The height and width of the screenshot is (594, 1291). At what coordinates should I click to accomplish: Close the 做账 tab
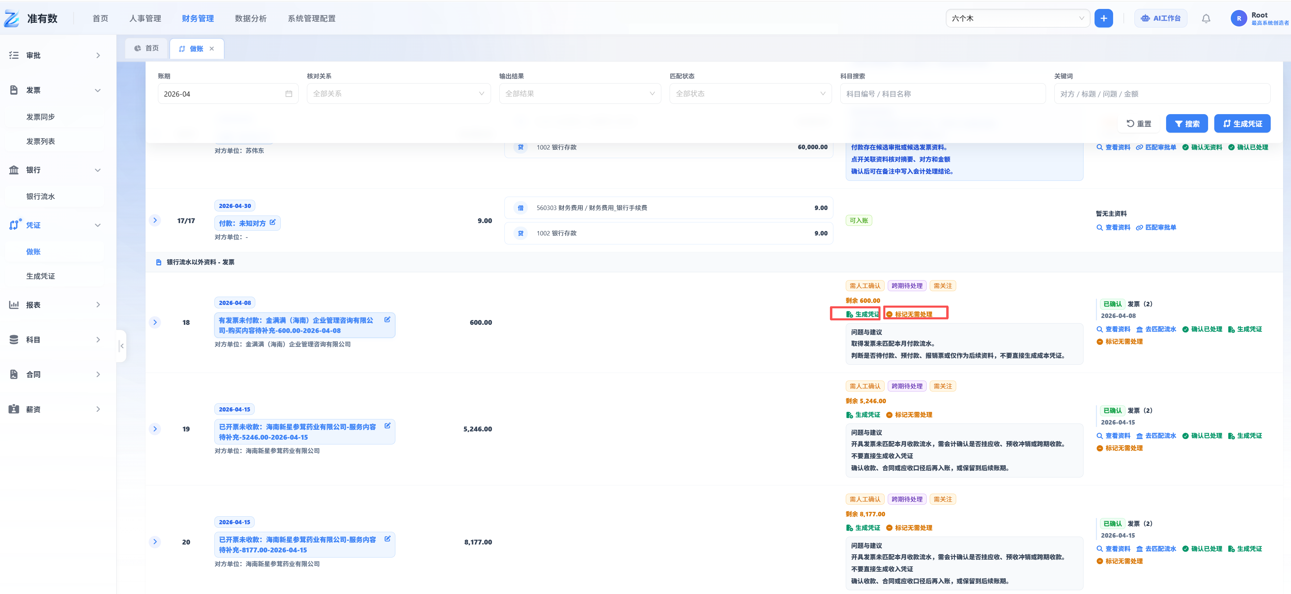pyautogui.click(x=212, y=48)
